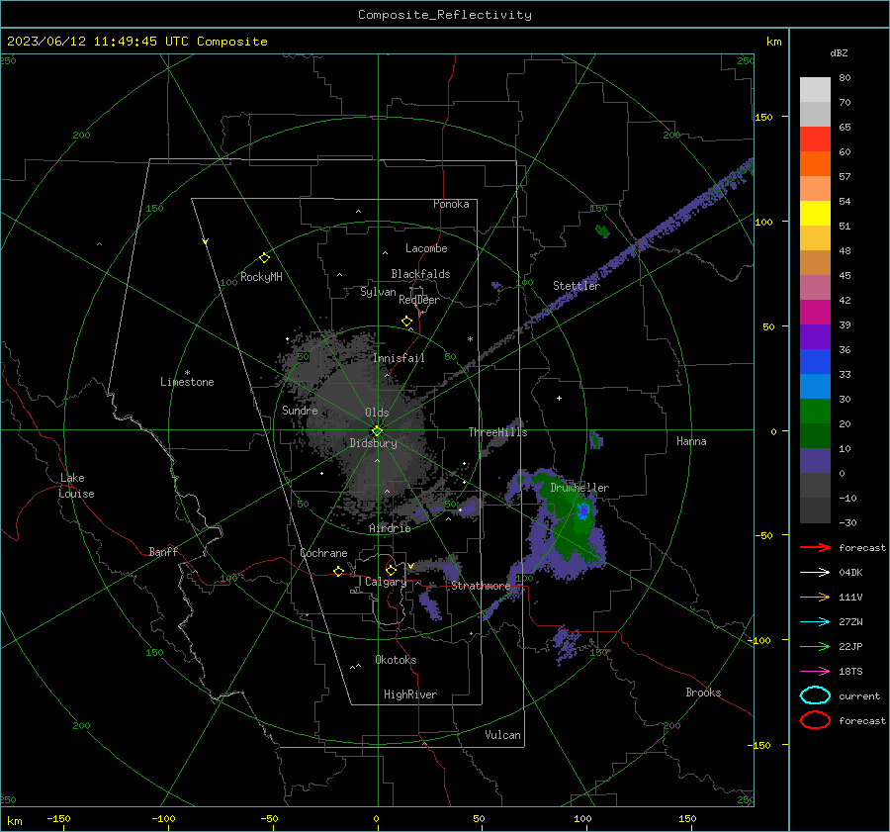Click the HighRiver label
890x832 pixels.
(410, 694)
